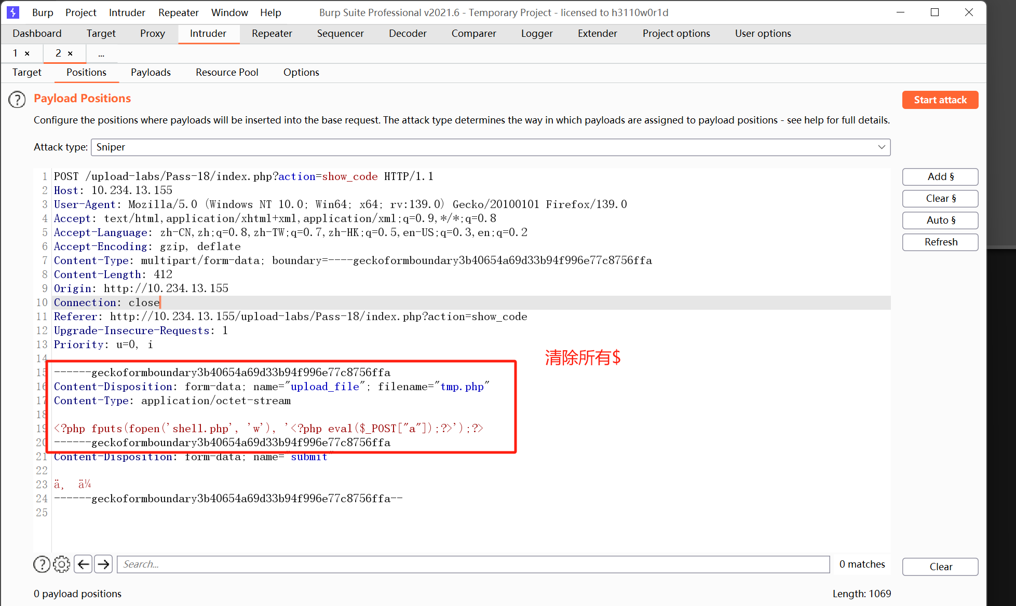Open the Window menu
This screenshot has width=1016, height=606.
point(229,12)
